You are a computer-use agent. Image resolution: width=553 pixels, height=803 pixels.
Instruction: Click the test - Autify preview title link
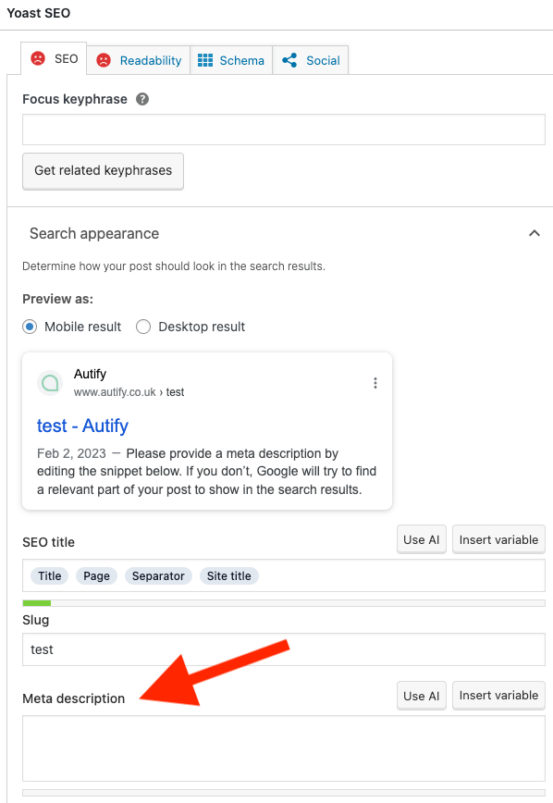point(82,426)
